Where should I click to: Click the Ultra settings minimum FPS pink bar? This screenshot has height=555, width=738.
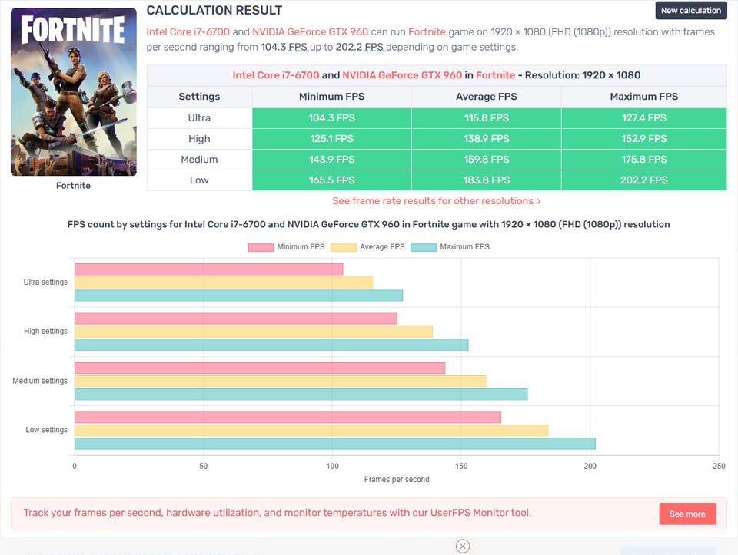pos(209,269)
